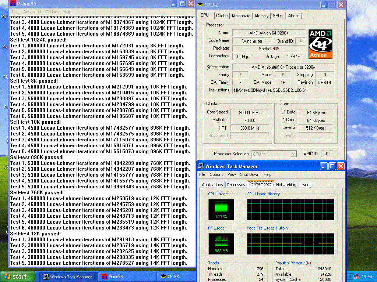Open Task Manager Shut Down menu

click(x=250, y=174)
